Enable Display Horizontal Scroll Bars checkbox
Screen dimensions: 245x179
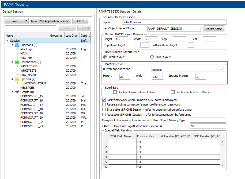coord(115,92)
